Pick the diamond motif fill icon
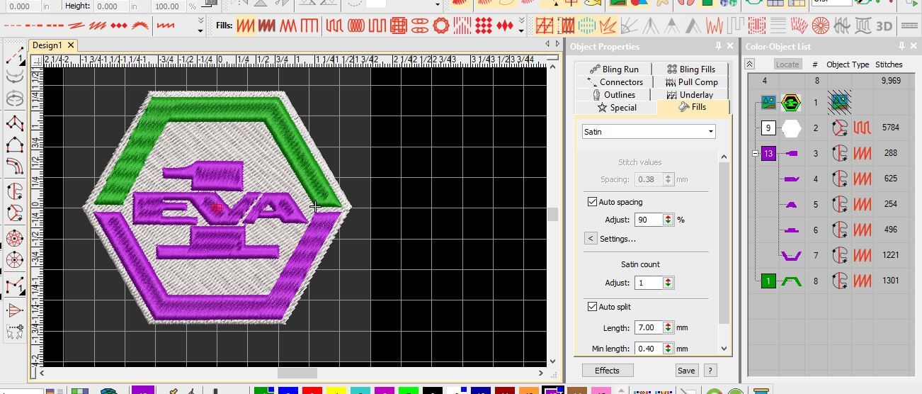 pos(504,26)
